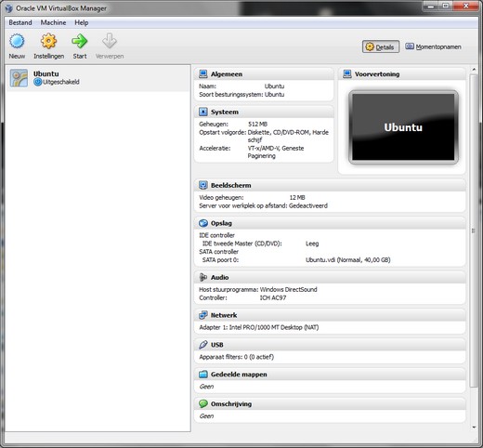Click the Uitgeschakeld power state icon
Screen dimensions: 483x448
(x=37, y=82)
